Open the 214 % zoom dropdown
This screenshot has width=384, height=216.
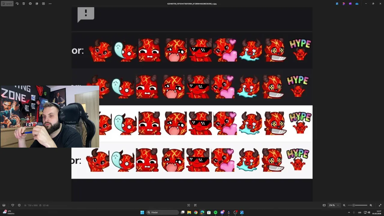334,205
